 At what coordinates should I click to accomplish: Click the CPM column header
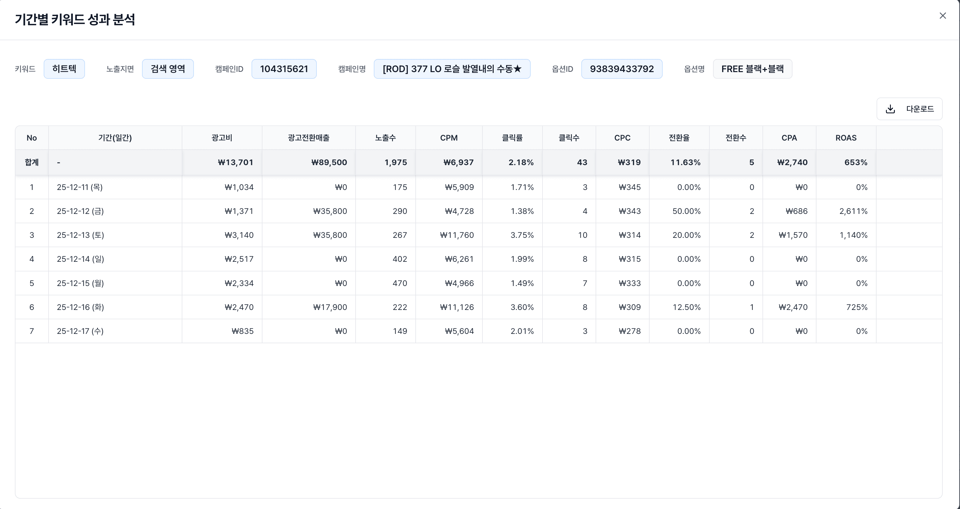pos(449,138)
